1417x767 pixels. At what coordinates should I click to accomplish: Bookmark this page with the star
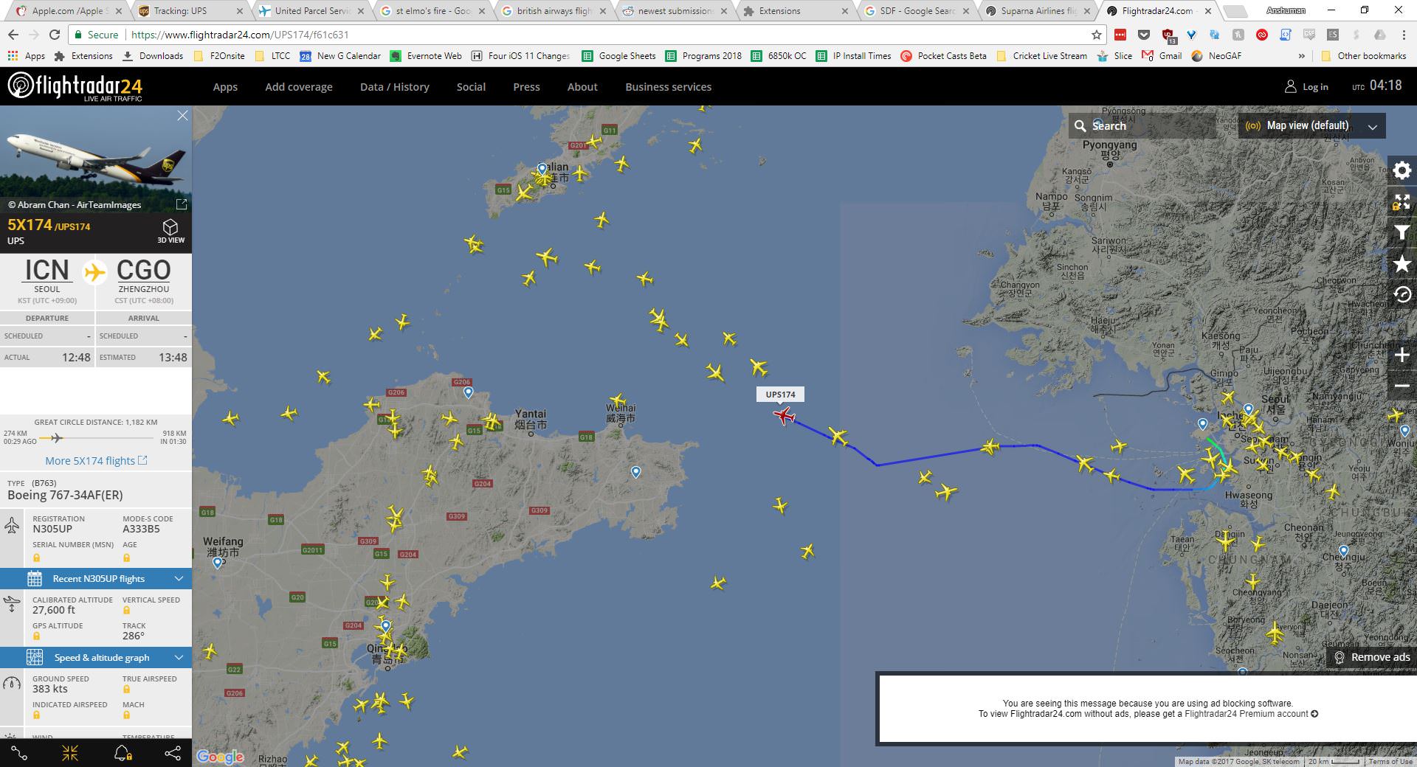point(1097,35)
